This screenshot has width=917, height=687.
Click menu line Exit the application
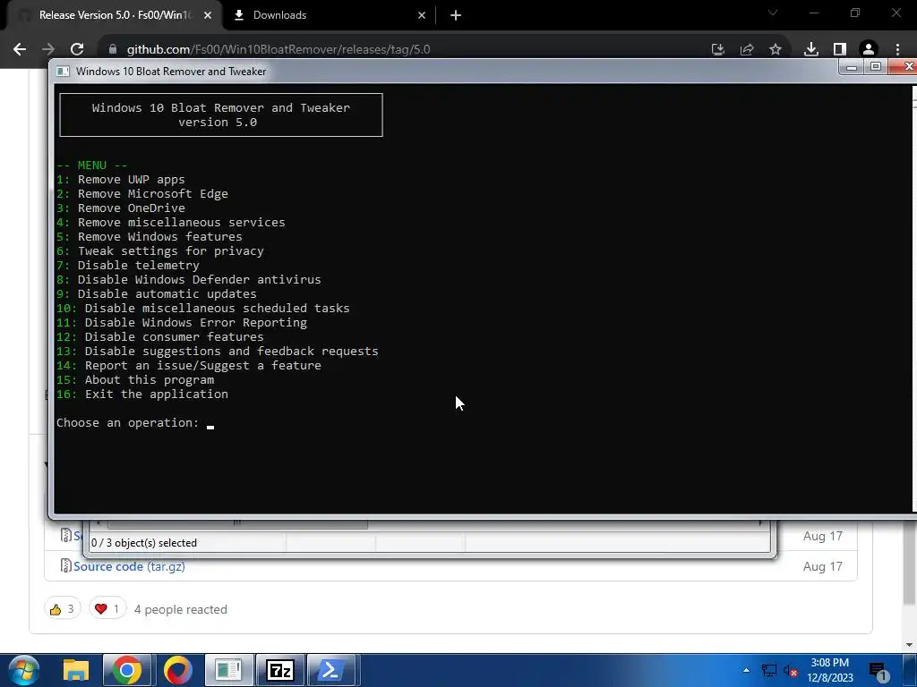point(142,394)
